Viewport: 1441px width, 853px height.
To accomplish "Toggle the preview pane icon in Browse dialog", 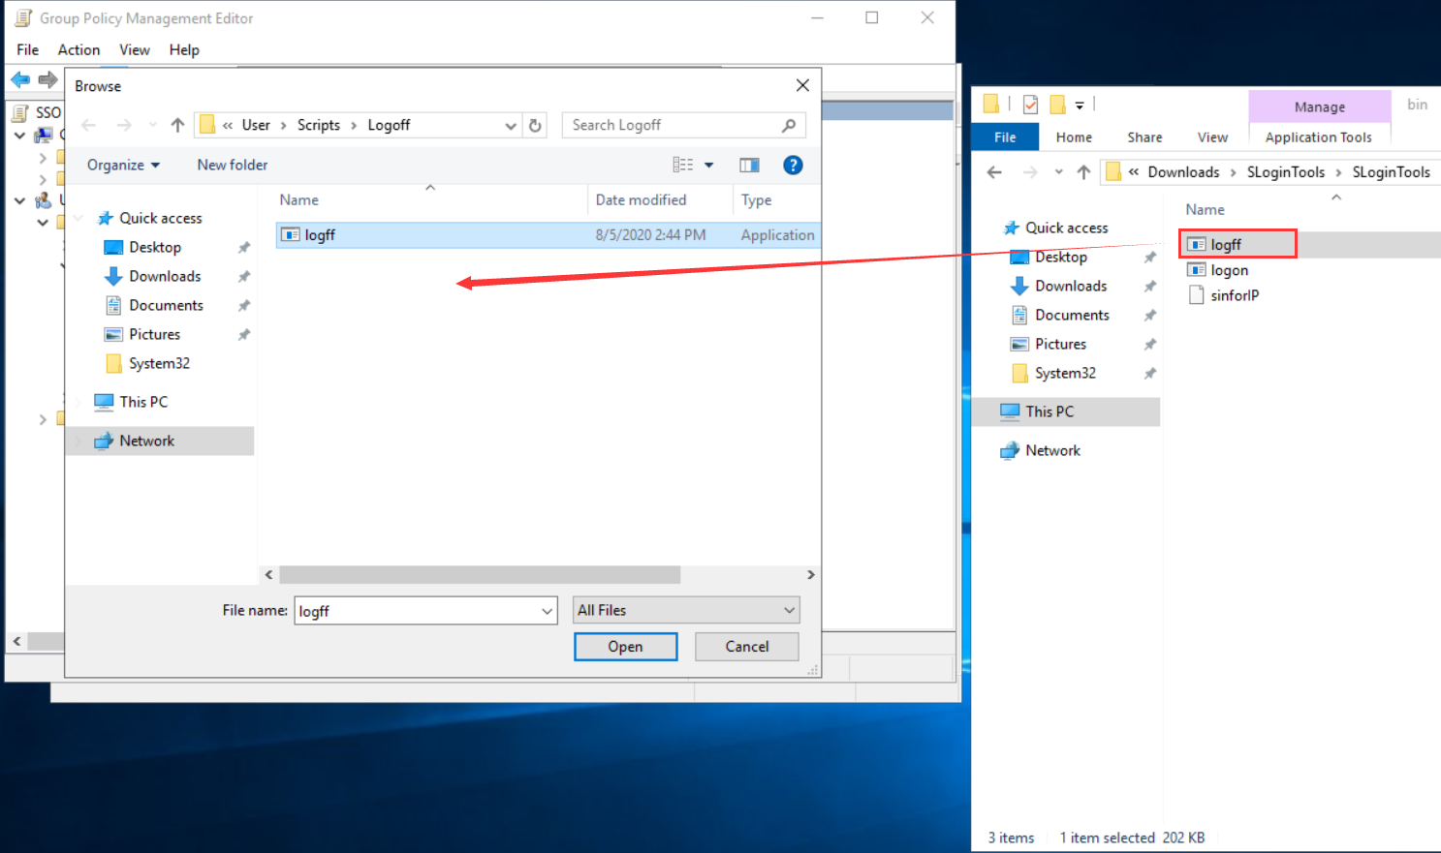I will 749,166.
